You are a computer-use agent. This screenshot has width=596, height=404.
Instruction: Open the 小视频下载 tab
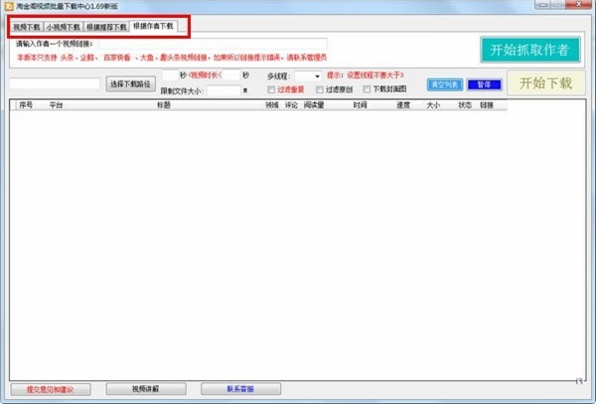pyautogui.click(x=64, y=27)
